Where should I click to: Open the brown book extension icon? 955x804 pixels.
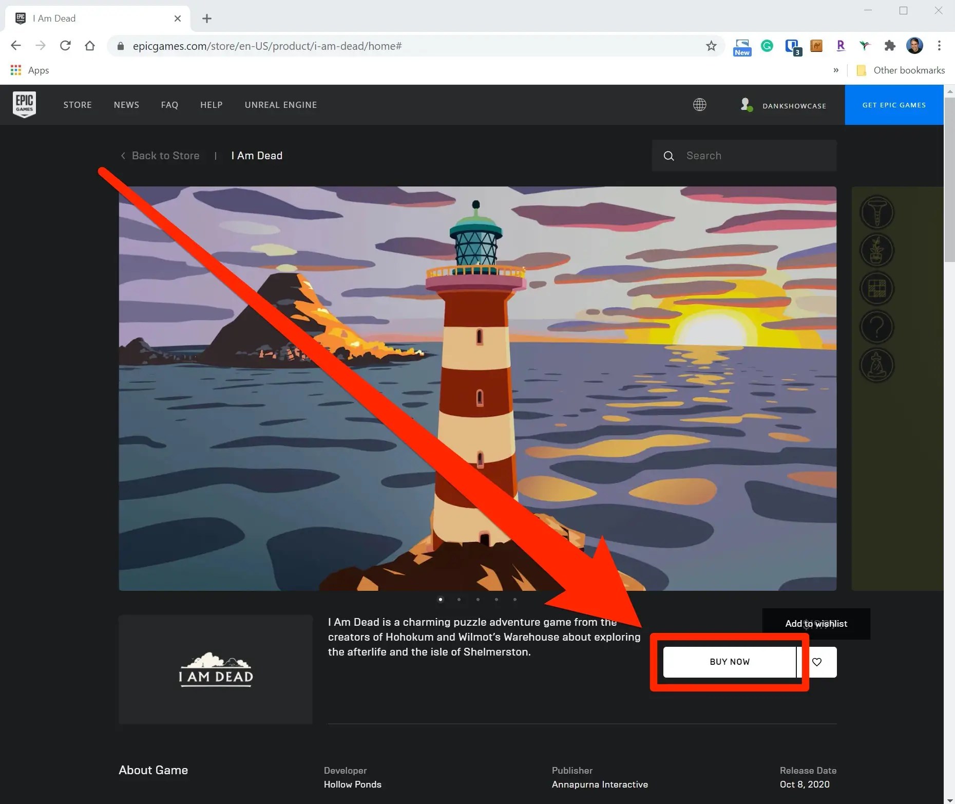[816, 46]
